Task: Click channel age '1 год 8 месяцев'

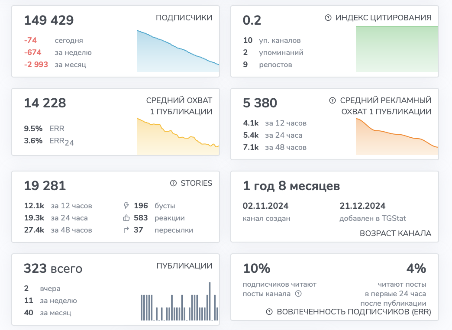Action: pos(291,186)
